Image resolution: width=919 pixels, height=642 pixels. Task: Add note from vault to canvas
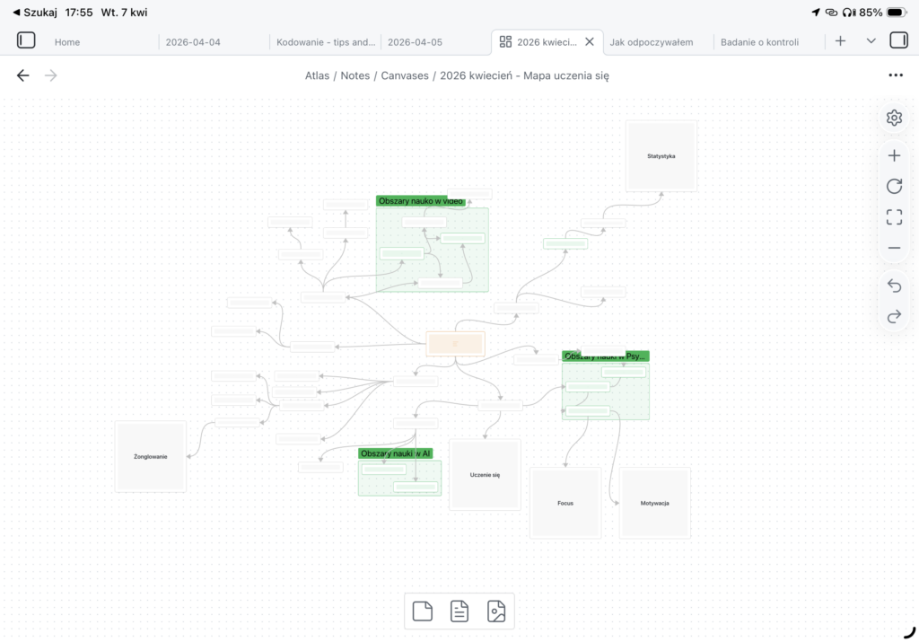(459, 611)
